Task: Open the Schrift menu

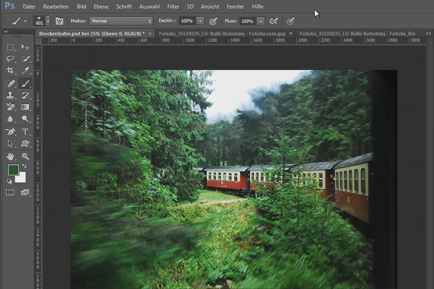Action: click(x=124, y=7)
